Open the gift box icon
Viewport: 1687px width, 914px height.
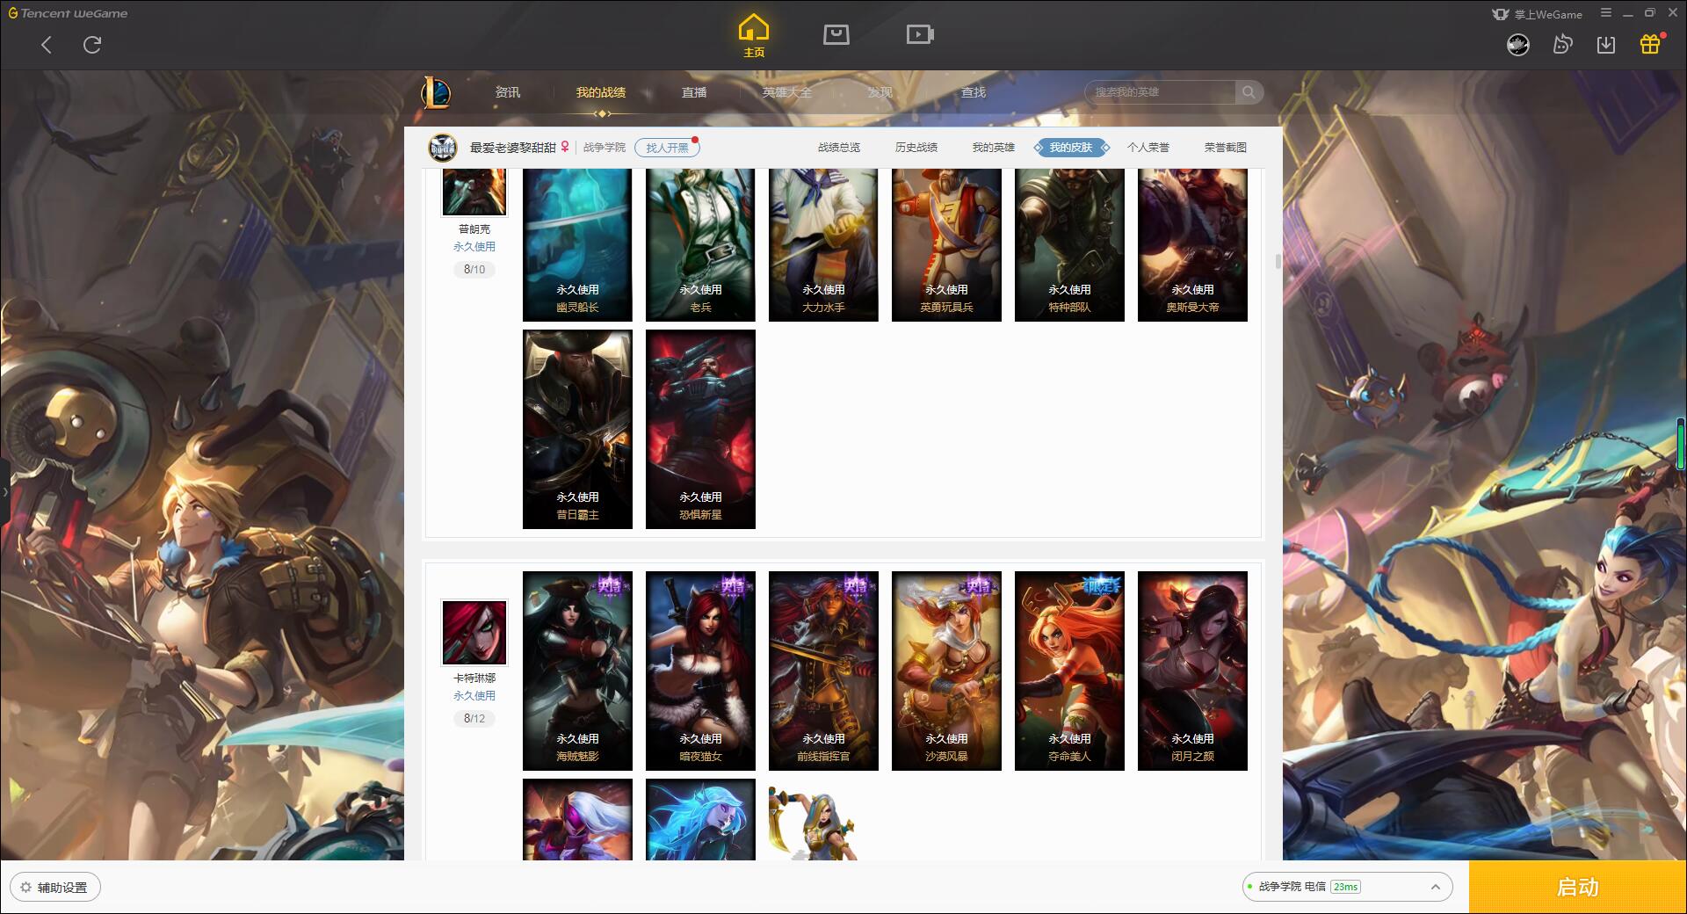tap(1650, 44)
